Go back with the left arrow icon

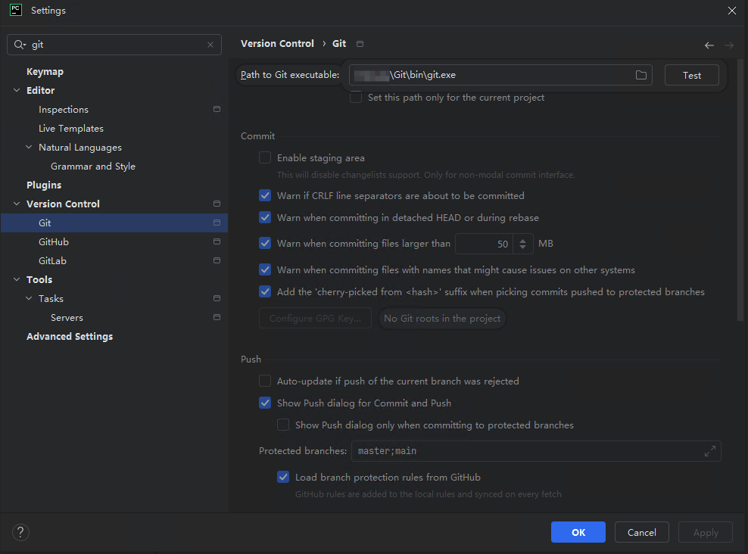[x=709, y=45]
